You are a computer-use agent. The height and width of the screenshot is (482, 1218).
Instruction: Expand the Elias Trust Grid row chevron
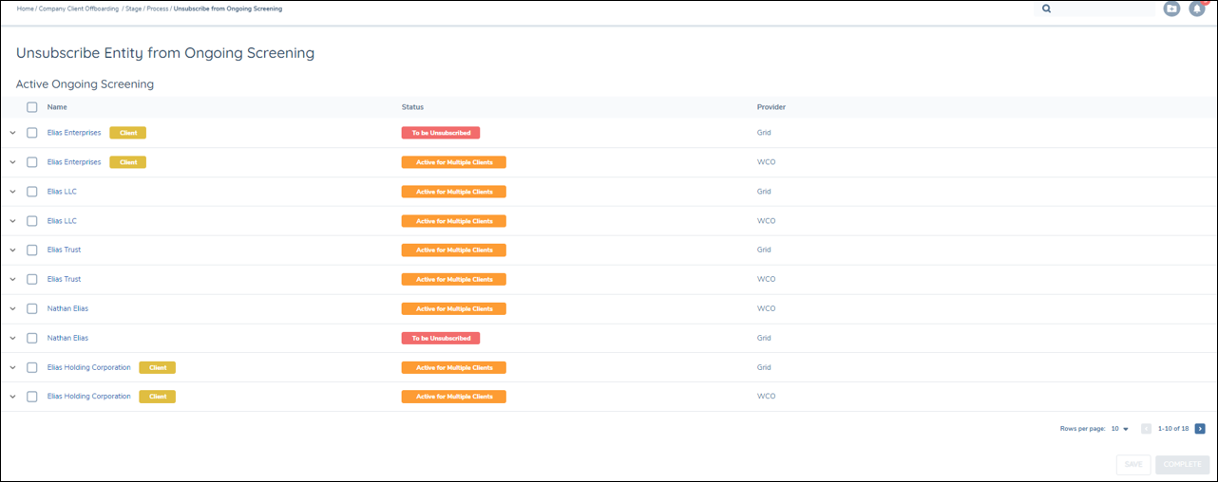(12, 250)
